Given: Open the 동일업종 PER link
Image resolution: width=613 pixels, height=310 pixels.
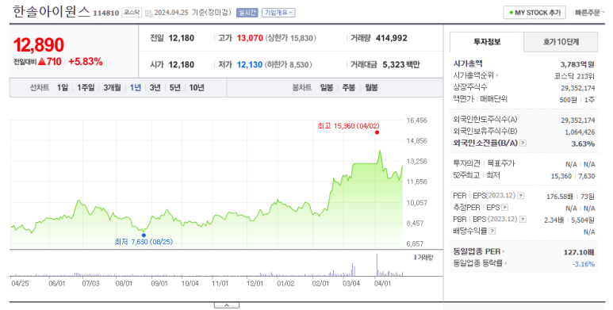Looking at the screenshot, I should point(479,252).
